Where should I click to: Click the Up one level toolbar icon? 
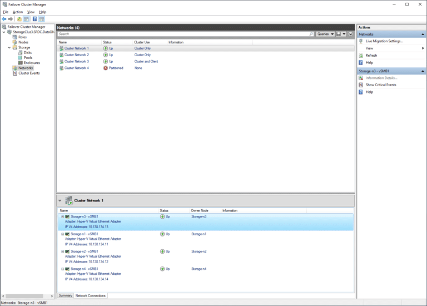pyautogui.click(x=19, y=19)
